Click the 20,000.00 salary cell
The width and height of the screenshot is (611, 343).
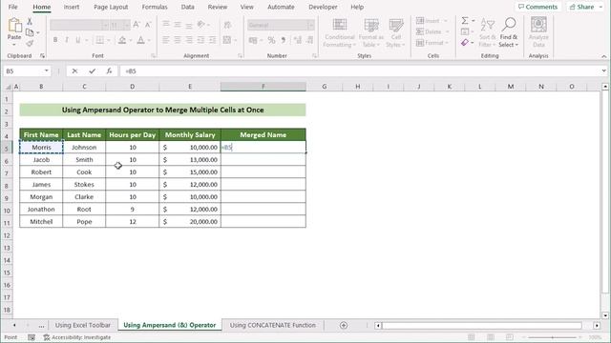pos(190,222)
